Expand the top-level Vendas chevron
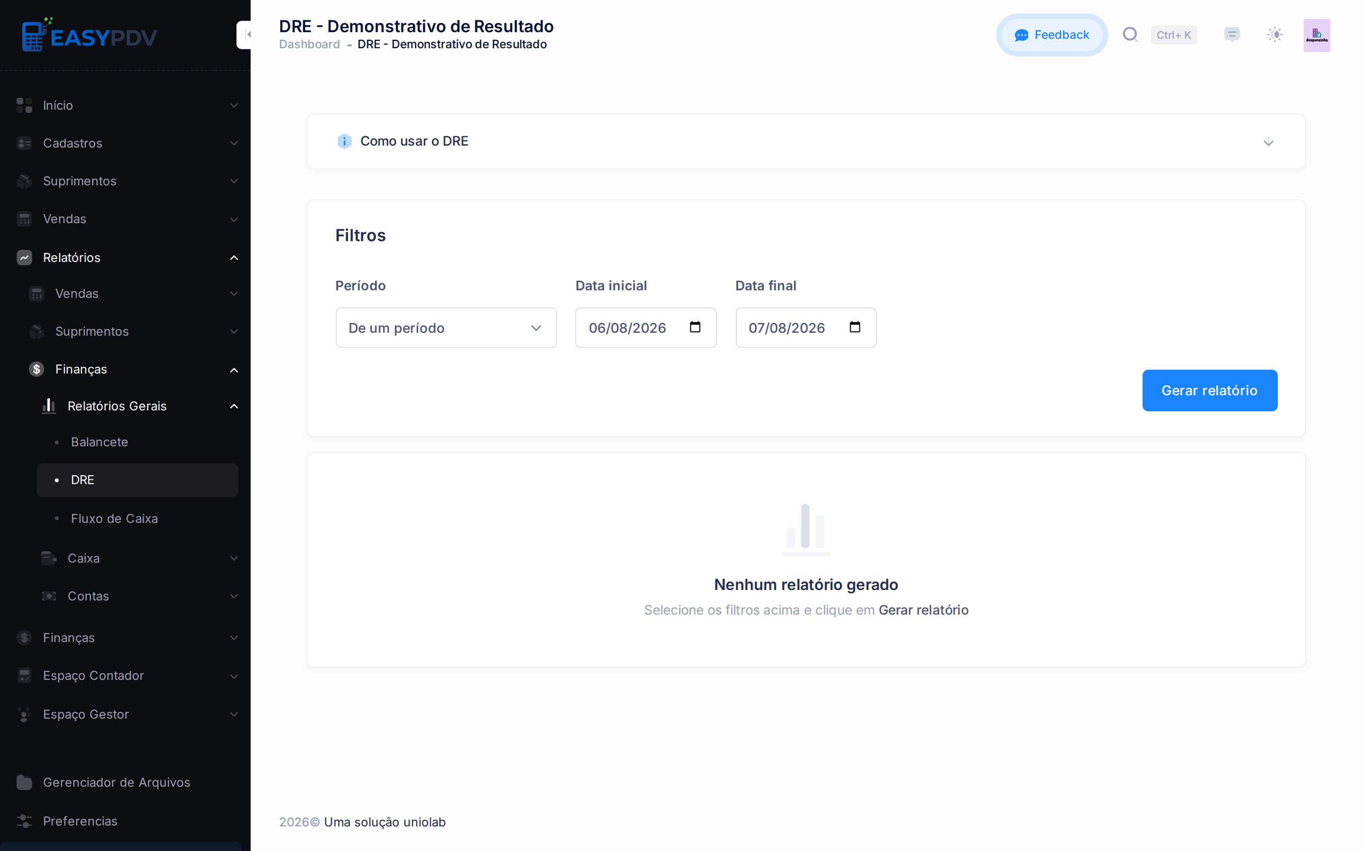 point(234,219)
